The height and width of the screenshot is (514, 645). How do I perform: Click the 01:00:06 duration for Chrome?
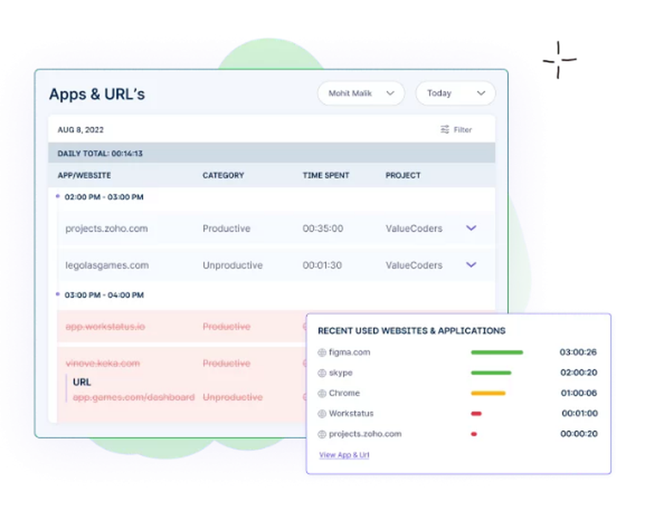point(579,393)
